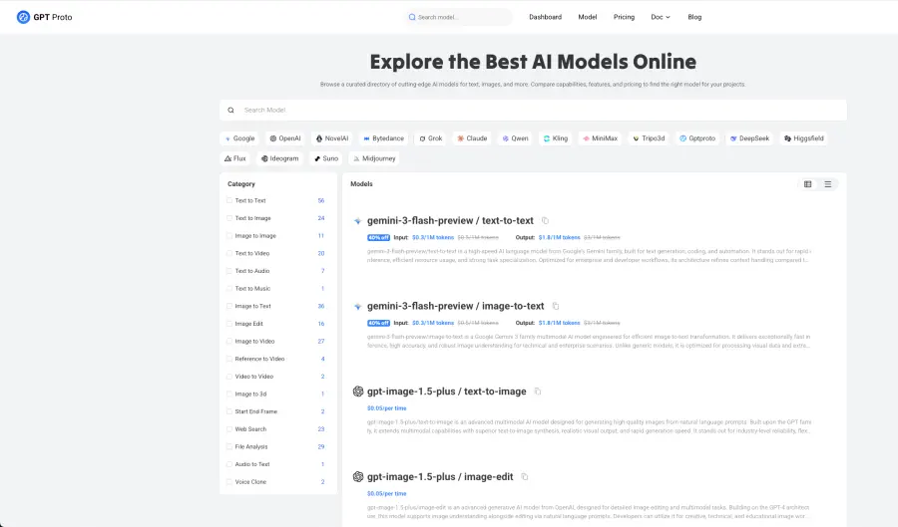898x527 pixels.
Task: Filter models by Qwen provider
Action: tap(516, 138)
